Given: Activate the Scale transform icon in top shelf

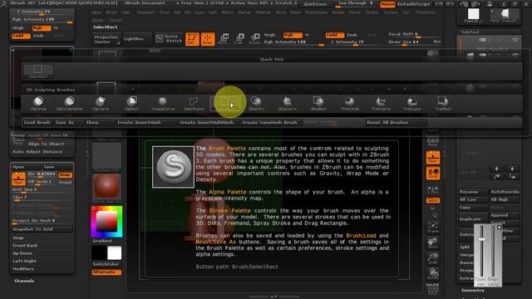Looking at the screenshot, I should (239, 39).
